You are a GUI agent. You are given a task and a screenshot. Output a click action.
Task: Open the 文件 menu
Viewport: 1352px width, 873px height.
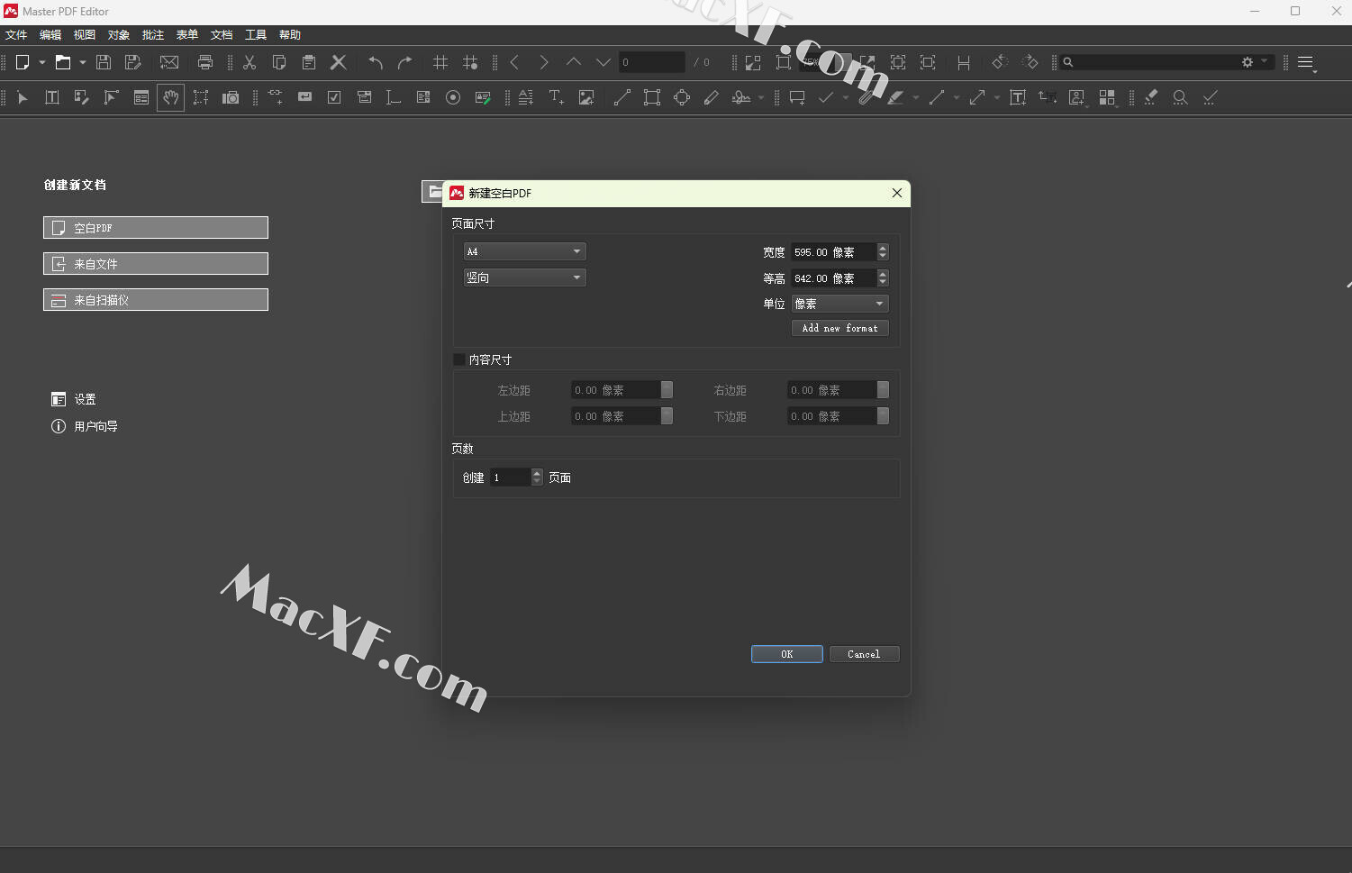16,34
